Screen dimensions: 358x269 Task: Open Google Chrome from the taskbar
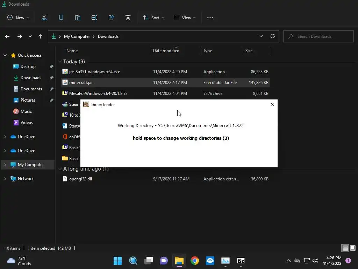pyautogui.click(x=195, y=261)
